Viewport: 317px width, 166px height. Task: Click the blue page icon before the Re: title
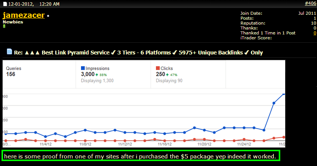pos(9,51)
